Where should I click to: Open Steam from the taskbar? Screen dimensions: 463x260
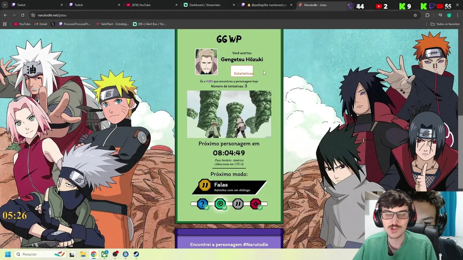tap(136, 254)
